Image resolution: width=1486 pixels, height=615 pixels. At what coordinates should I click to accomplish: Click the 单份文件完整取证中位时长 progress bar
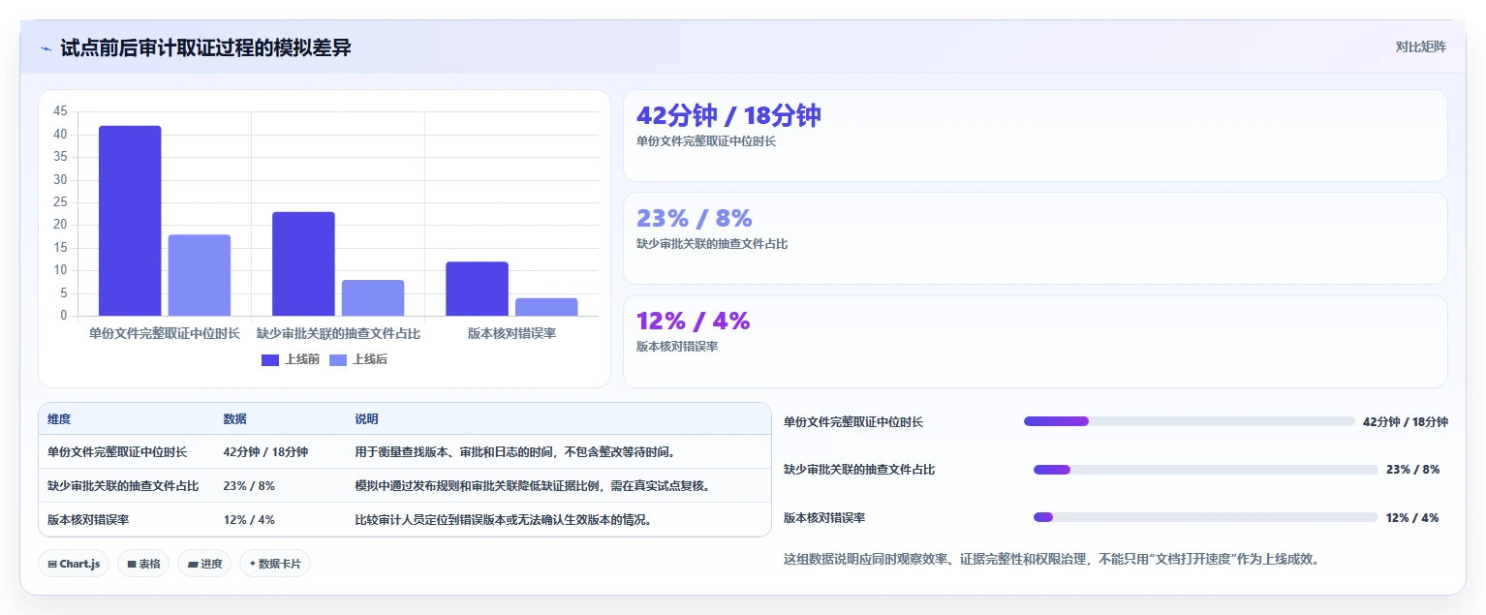pos(1189,421)
